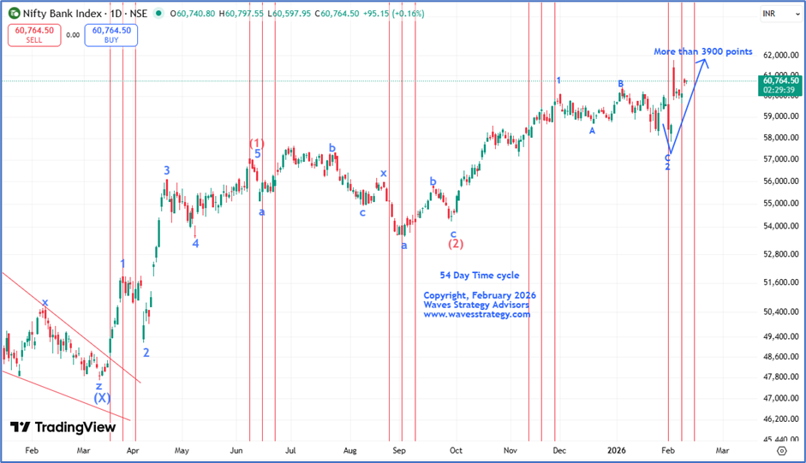Click the 51,600.00 price axis label

click(x=781, y=282)
